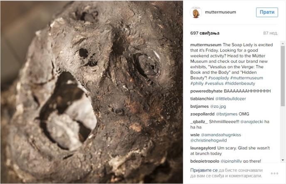This screenshot has height=184, width=286.
Task: Visit lauragaylord commenter profile
Action: [x=203, y=148]
